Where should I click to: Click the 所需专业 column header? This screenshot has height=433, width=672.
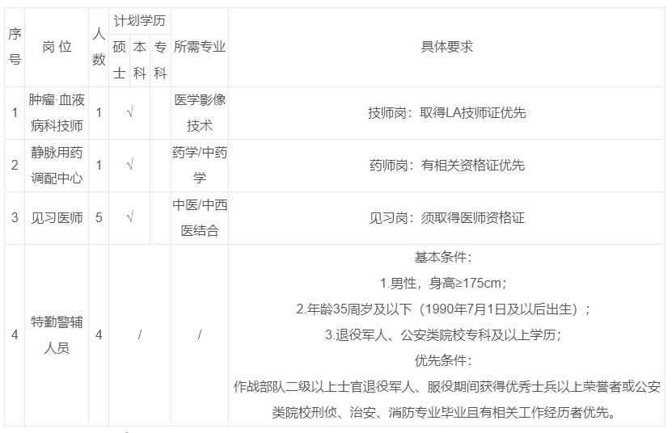click(200, 47)
